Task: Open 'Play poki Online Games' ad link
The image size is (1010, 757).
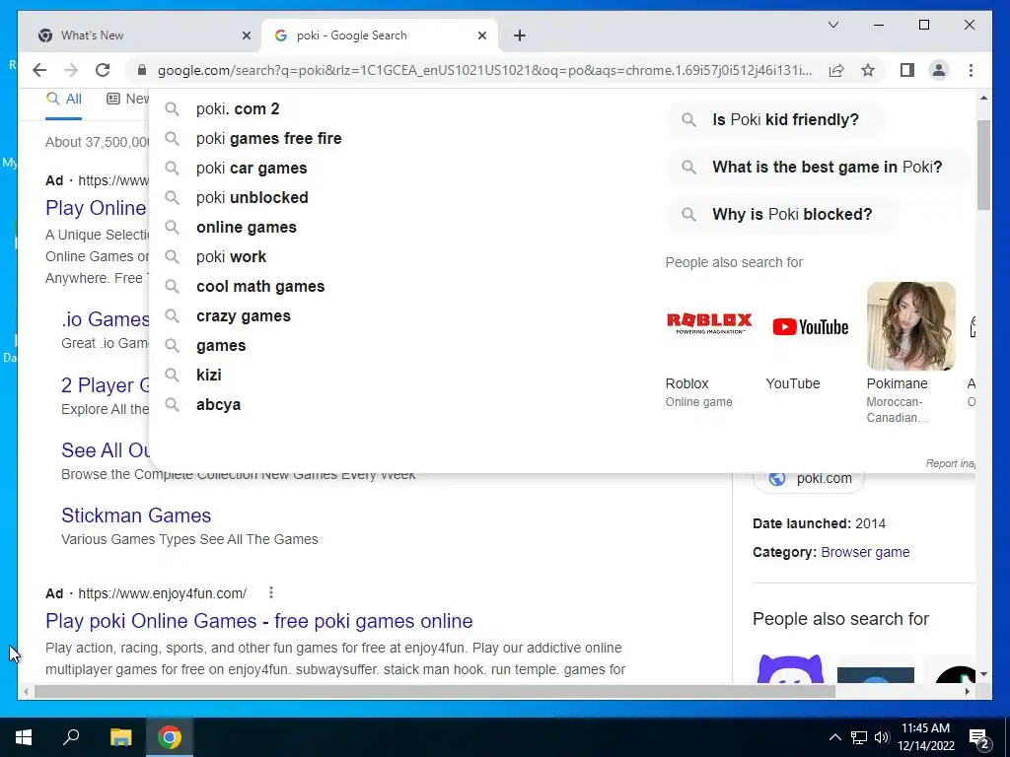Action: tap(259, 621)
